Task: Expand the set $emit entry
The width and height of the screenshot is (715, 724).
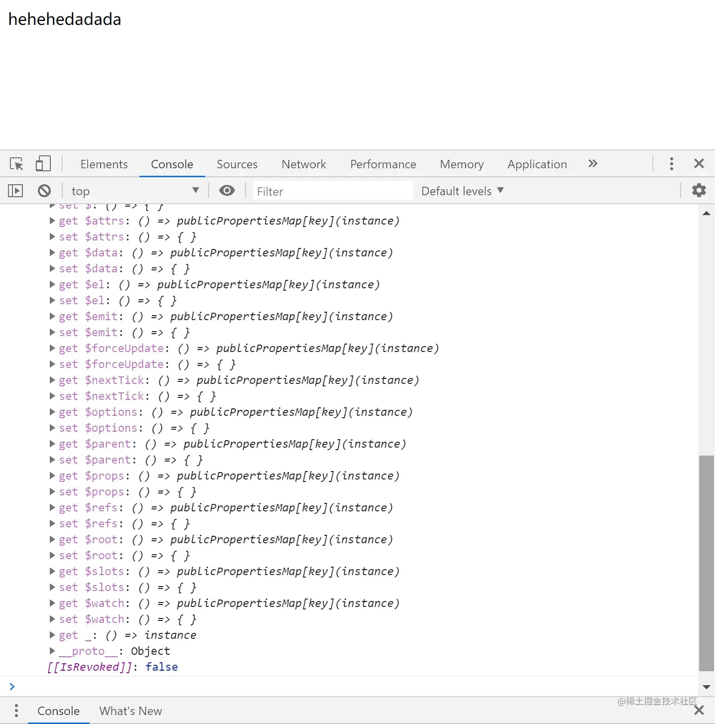Action: (x=52, y=332)
